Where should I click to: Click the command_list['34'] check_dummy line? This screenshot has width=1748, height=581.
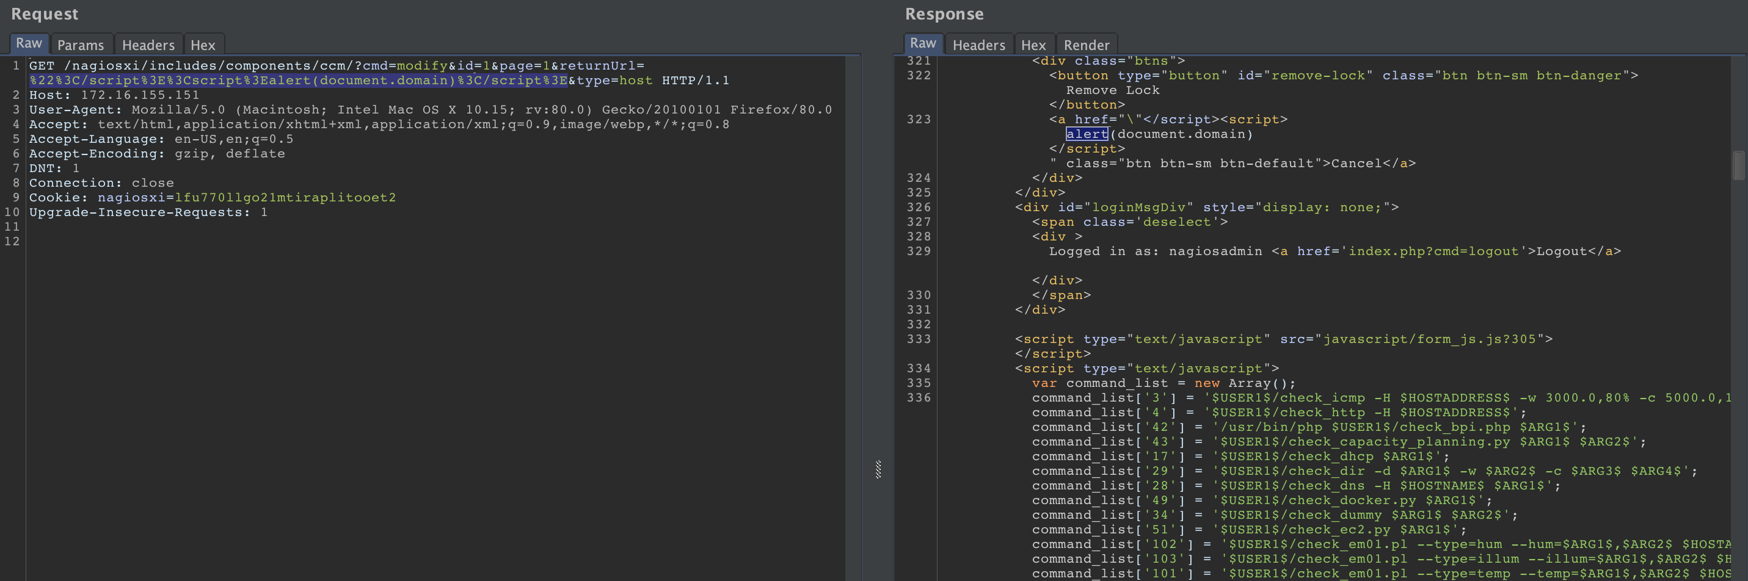(x=1275, y=515)
